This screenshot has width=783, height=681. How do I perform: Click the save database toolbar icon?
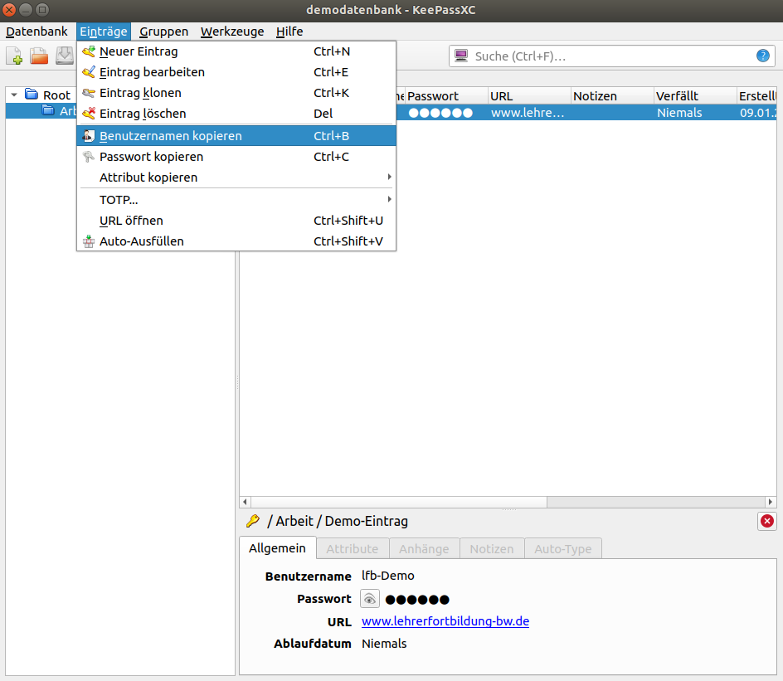pyautogui.click(x=64, y=56)
